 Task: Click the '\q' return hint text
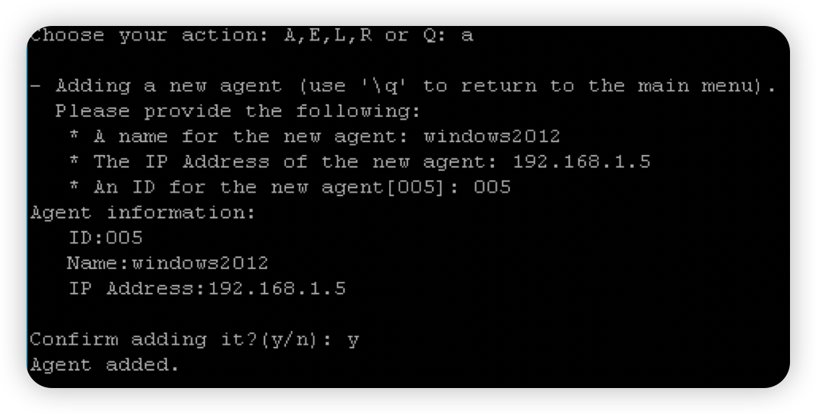pos(383,85)
